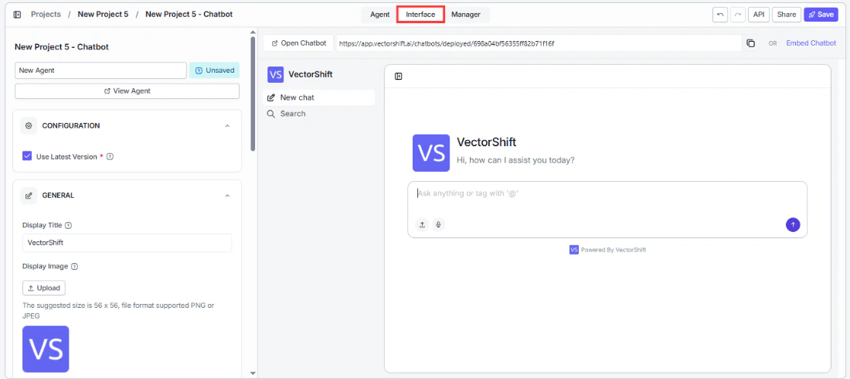Show info tooltip for Display Image
The width and height of the screenshot is (850, 379).
[x=75, y=267]
